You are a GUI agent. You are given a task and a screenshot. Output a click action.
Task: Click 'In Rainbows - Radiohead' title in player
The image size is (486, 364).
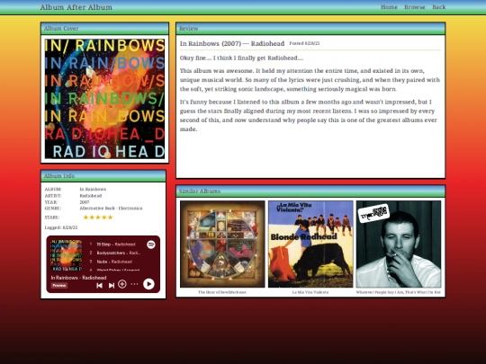(x=78, y=278)
